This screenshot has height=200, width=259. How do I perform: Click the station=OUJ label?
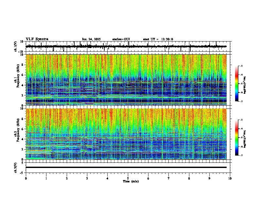pyautogui.click(x=121, y=39)
